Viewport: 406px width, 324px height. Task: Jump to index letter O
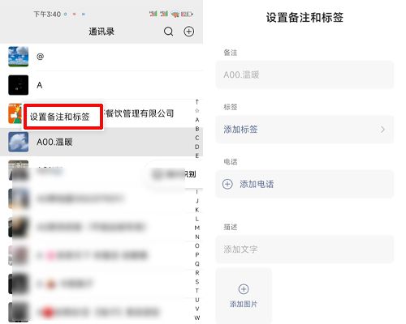click(x=197, y=245)
